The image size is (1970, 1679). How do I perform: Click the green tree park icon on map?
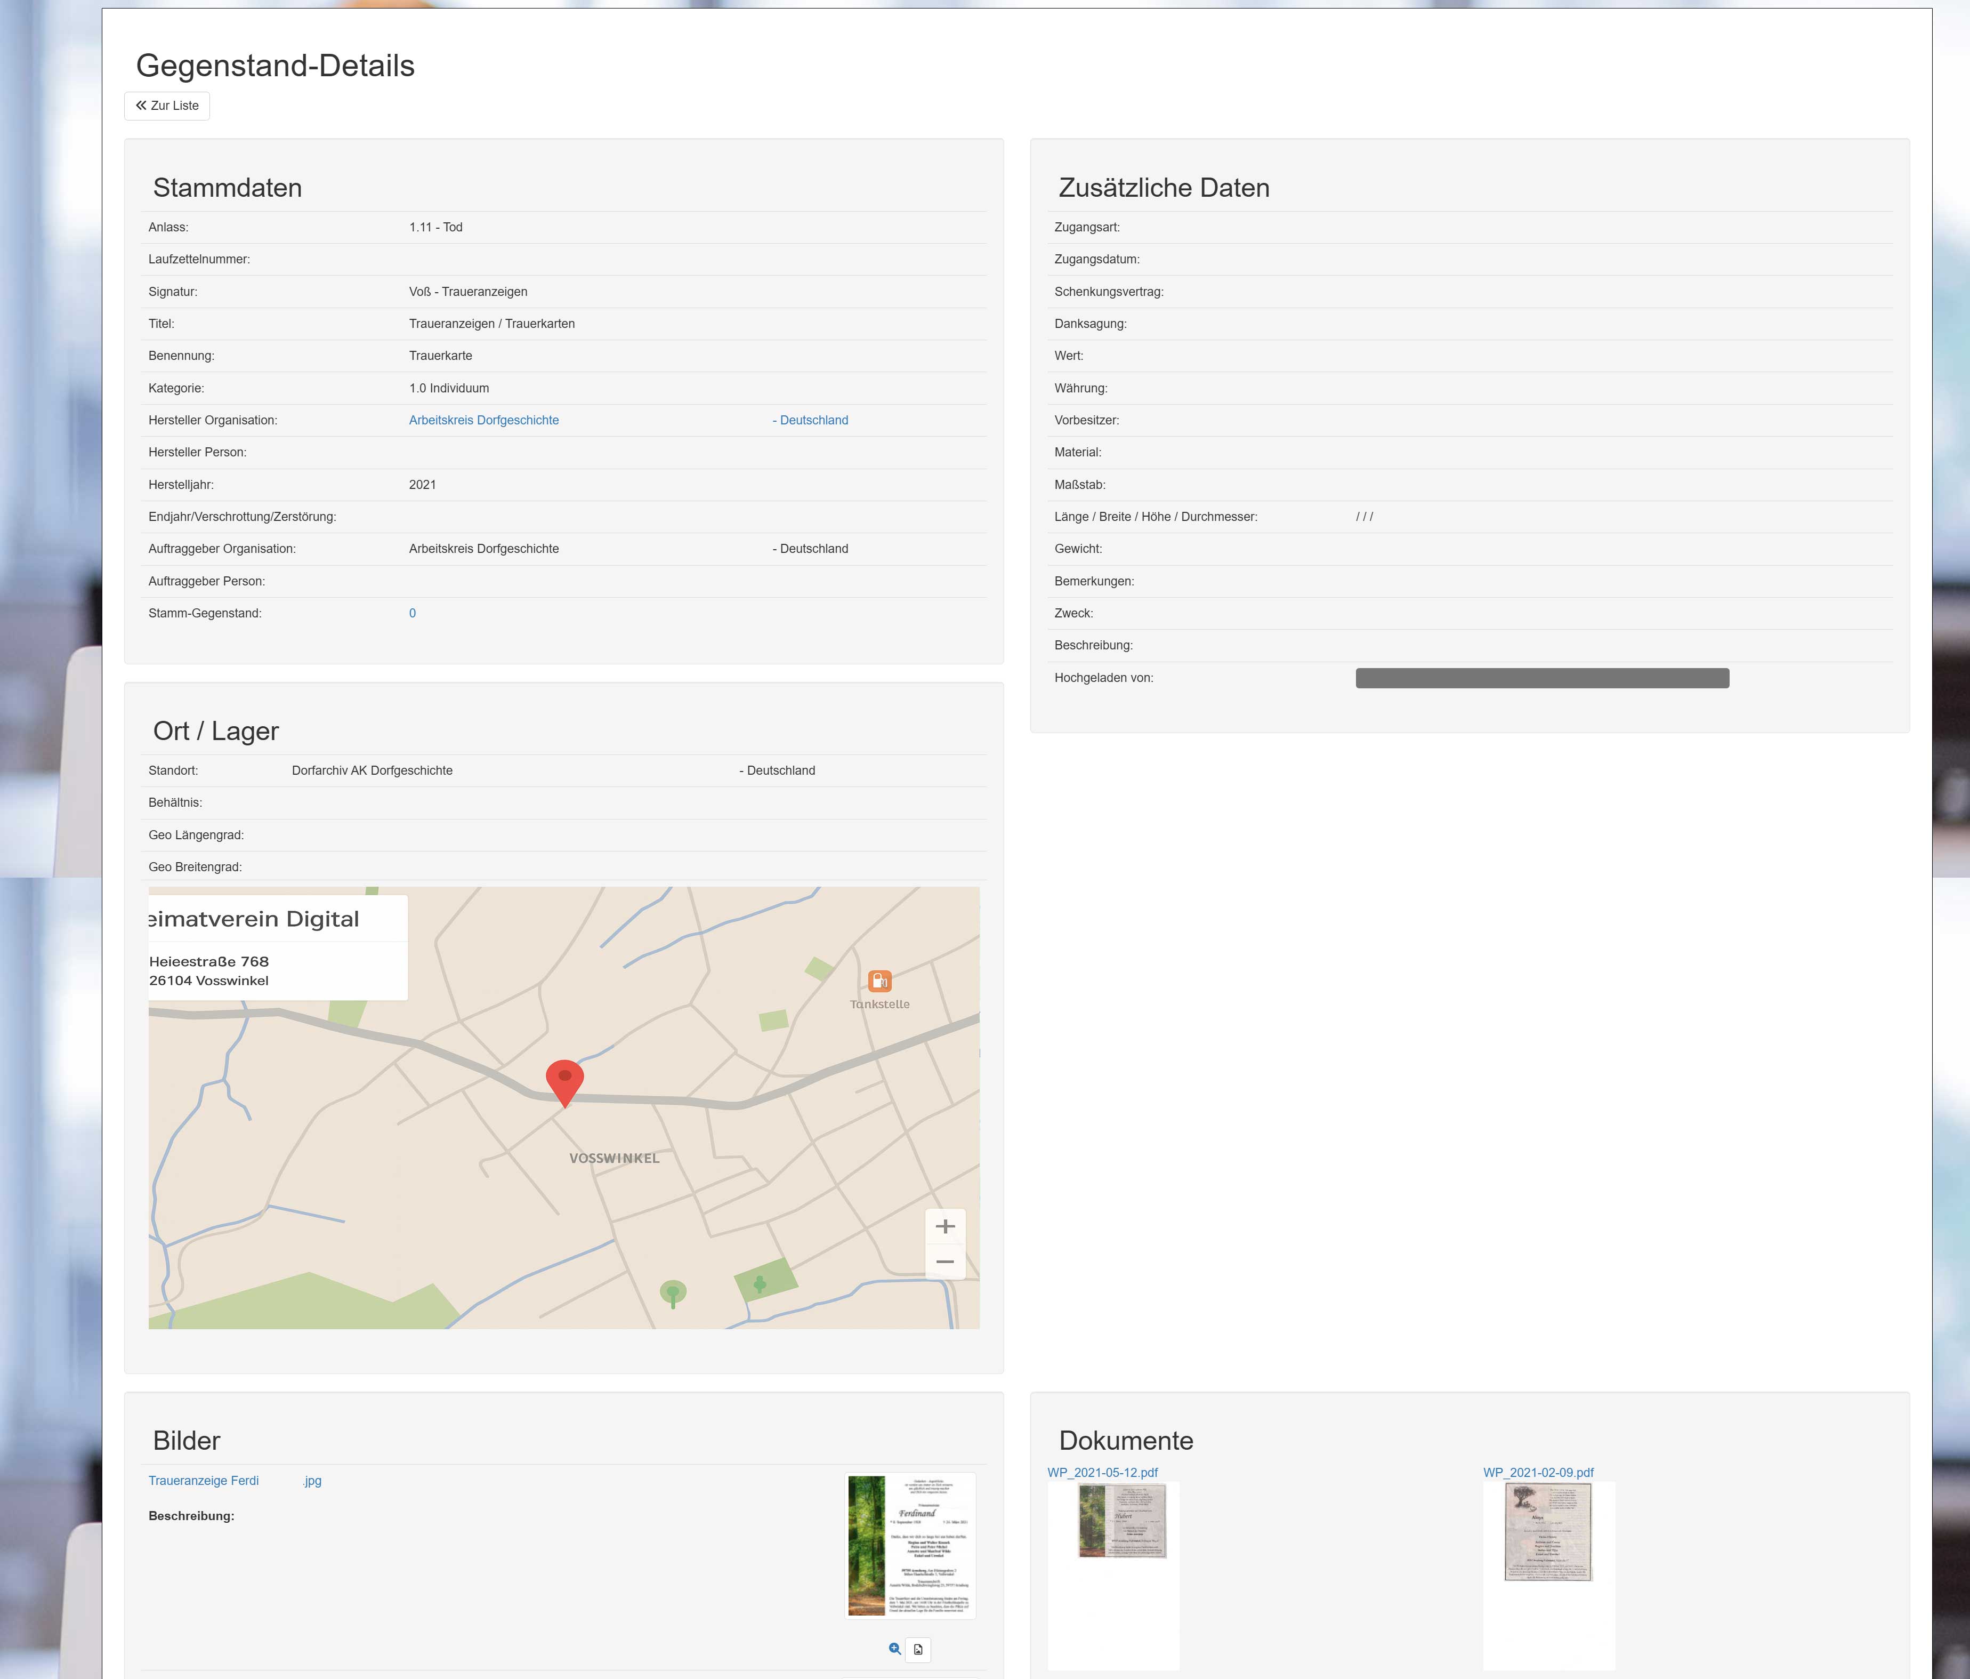click(672, 1293)
